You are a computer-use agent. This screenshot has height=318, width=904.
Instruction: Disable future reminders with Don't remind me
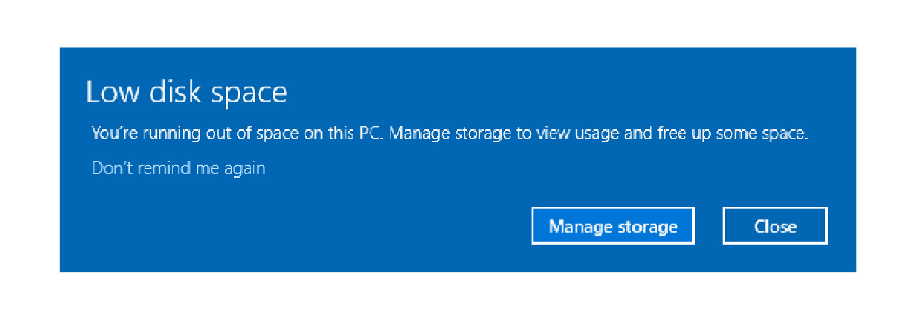[x=178, y=168]
